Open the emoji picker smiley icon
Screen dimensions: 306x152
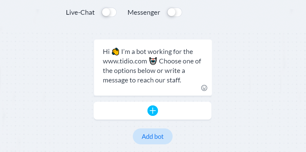pos(204,88)
